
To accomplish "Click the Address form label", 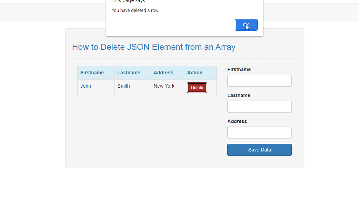I will pyautogui.click(x=237, y=121).
